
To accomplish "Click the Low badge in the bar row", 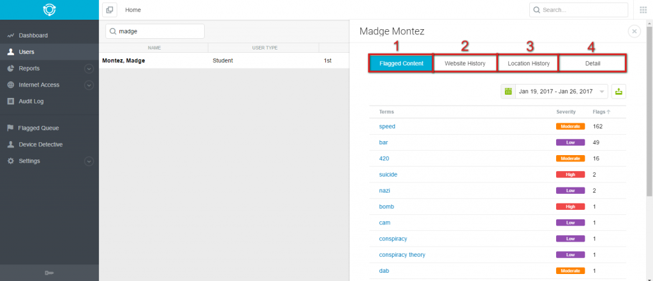I will pos(570,142).
